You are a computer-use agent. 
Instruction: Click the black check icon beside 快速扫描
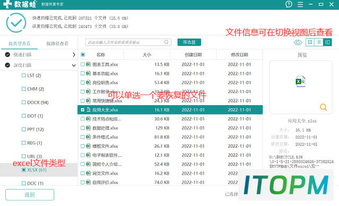[7, 54]
